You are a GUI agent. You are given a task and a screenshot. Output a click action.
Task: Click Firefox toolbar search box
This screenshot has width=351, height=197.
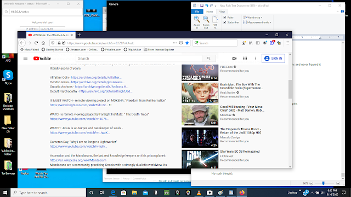[215, 43]
